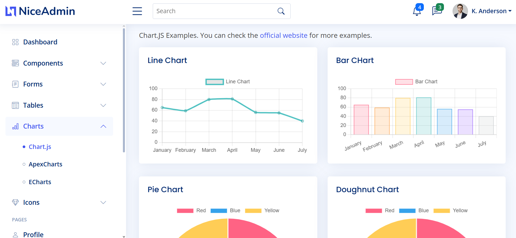Viewport: 516px width, 238px height.
Task: Click the Dashboard grid icon
Action: [x=15, y=42]
